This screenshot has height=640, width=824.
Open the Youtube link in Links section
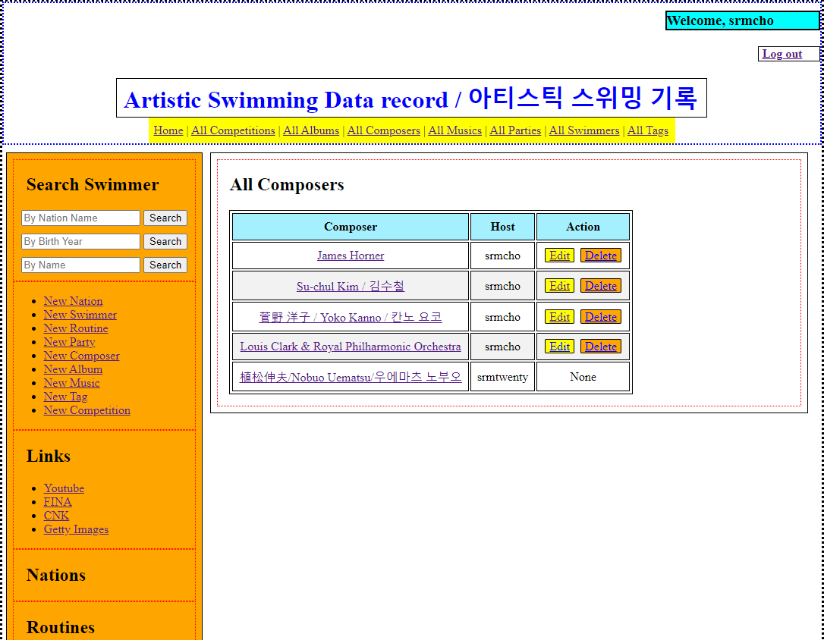pyautogui.click(x=64, y=488)
